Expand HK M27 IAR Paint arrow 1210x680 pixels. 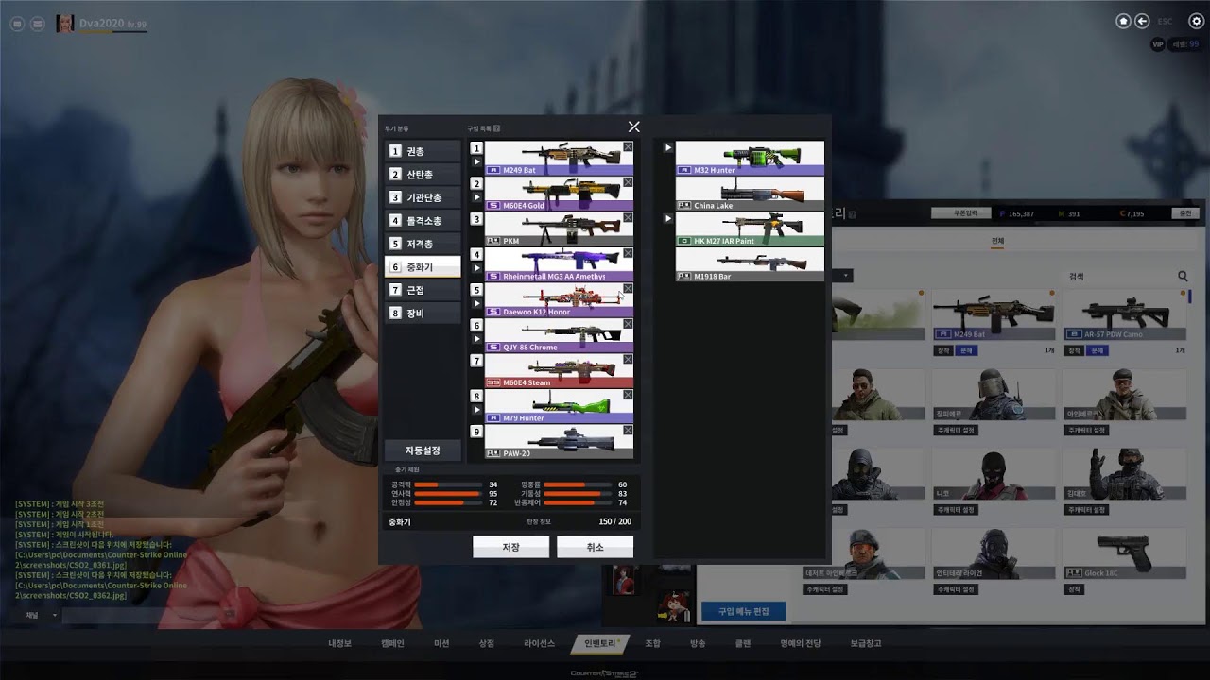tap(668, 218)
